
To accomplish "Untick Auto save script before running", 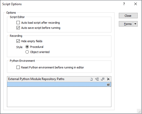I will (x=18, y=28).
